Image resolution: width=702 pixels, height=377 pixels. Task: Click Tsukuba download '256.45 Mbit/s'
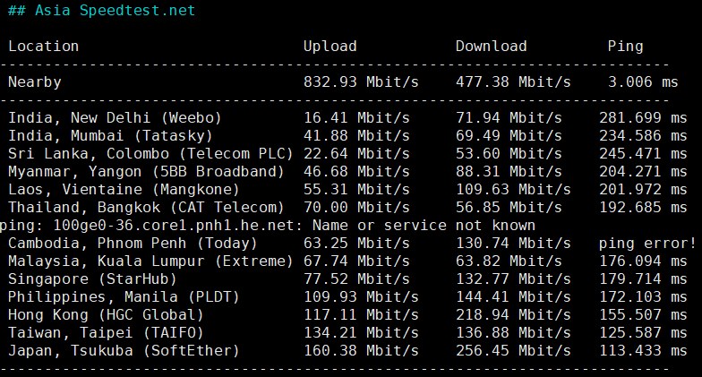514,351
